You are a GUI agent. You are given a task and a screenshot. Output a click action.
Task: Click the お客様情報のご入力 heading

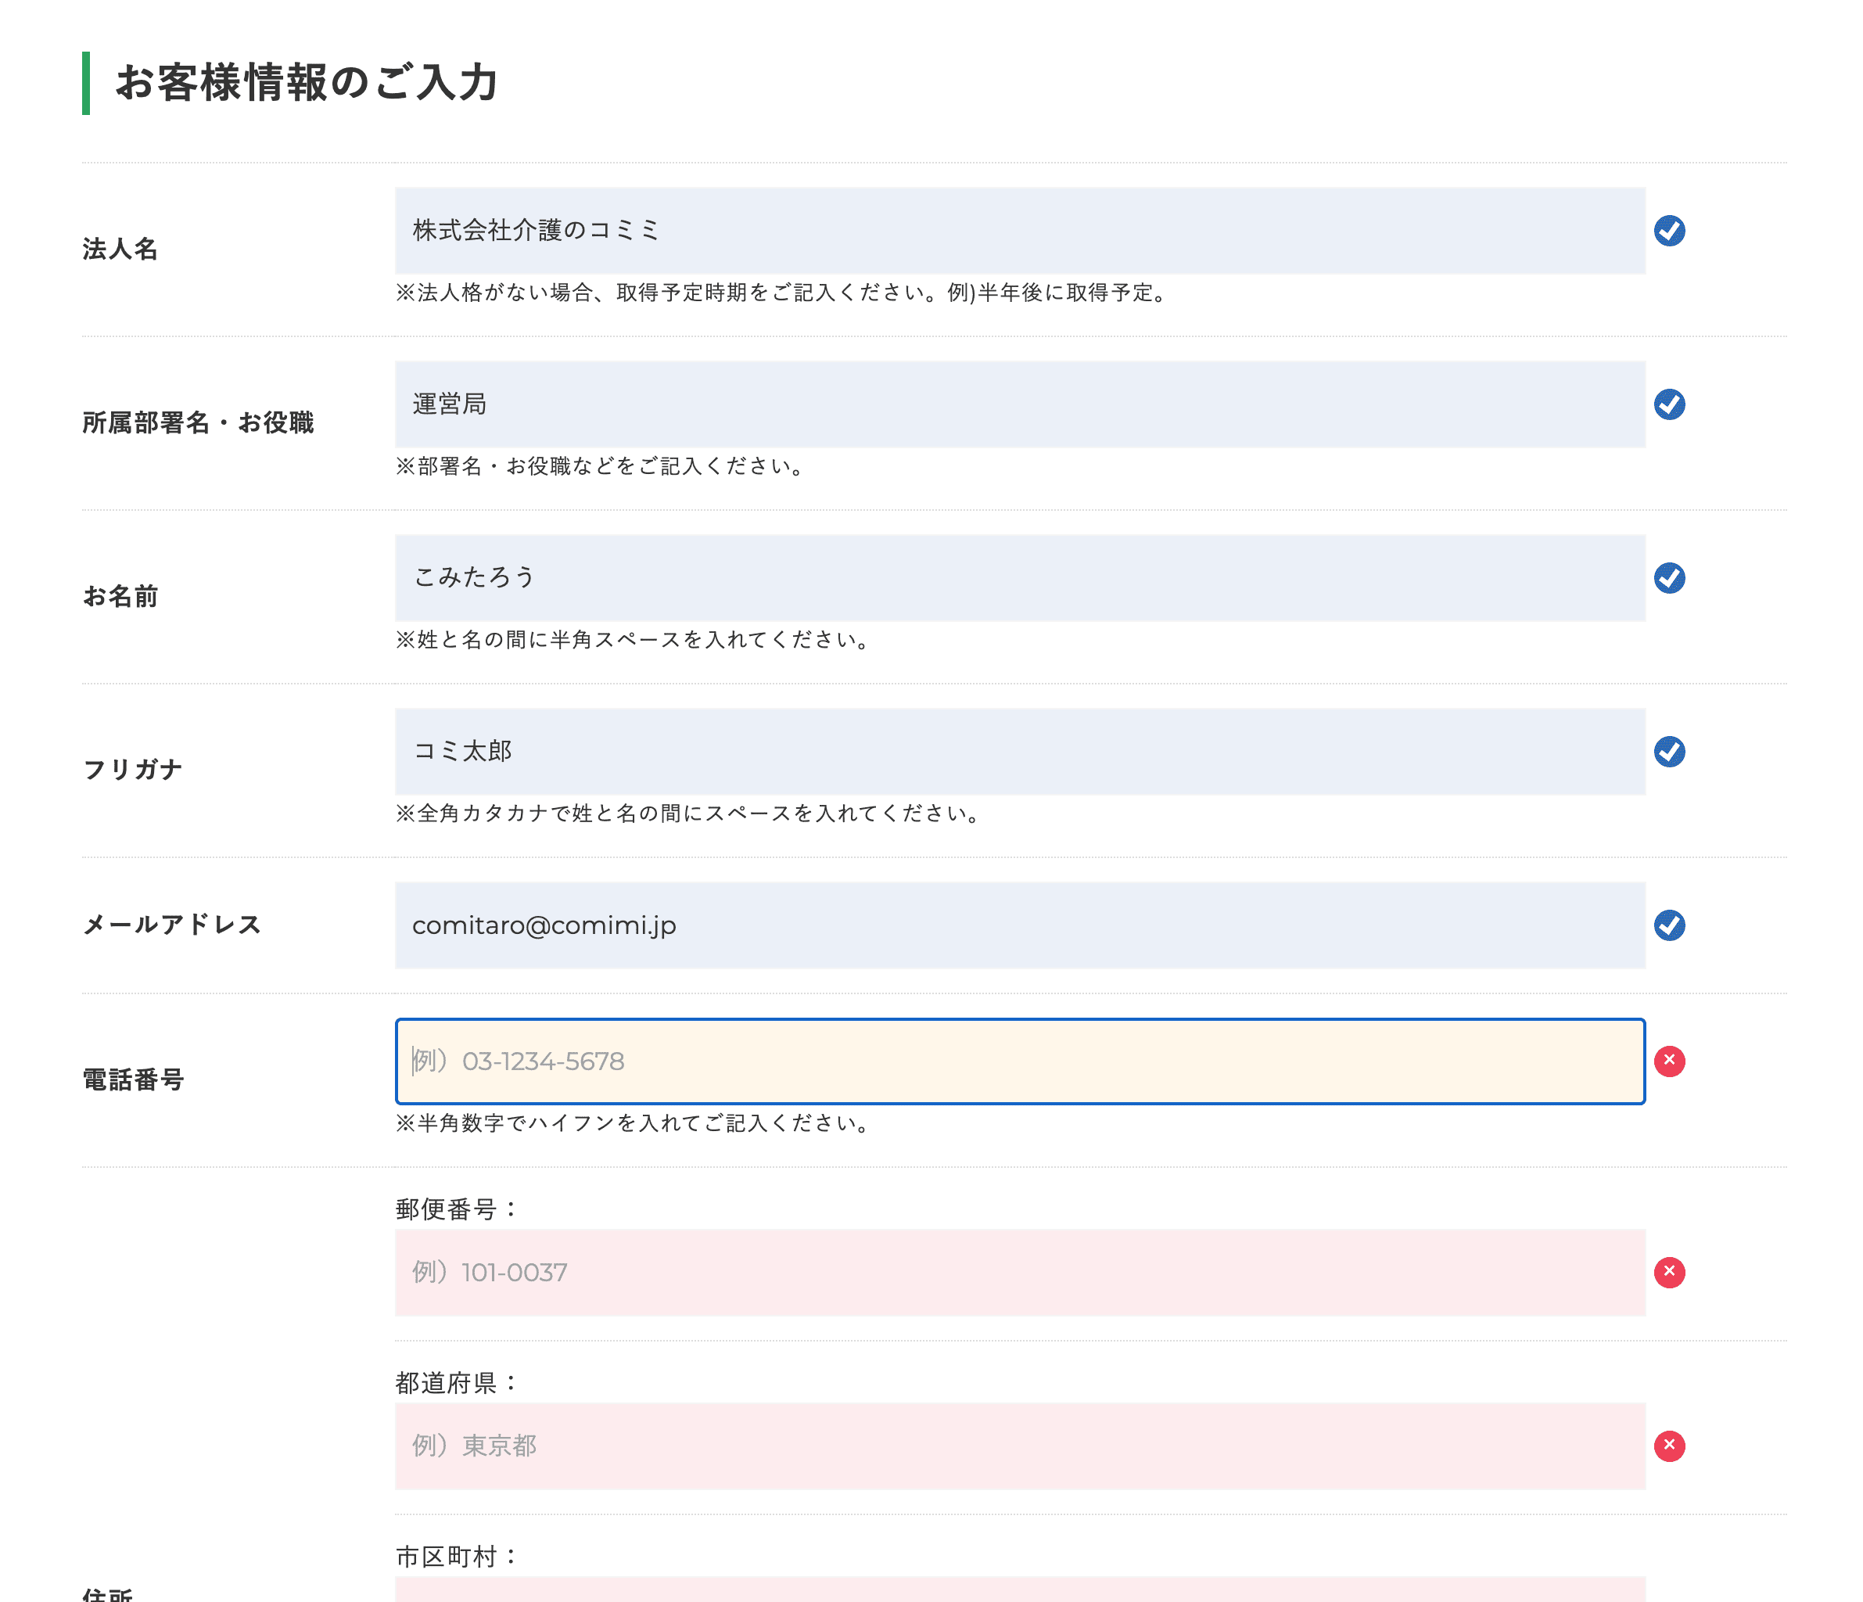point(307,84)
